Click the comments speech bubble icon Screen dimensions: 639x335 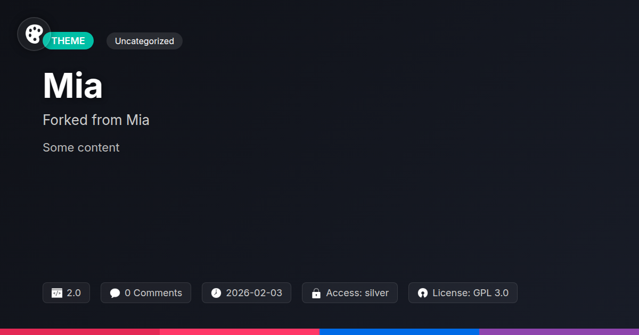tap(115, 293)
